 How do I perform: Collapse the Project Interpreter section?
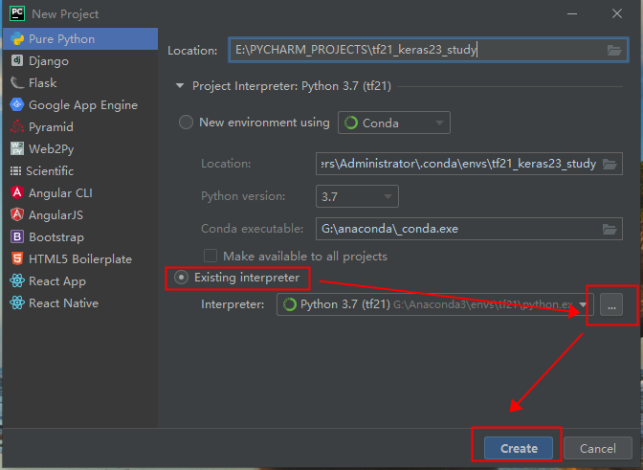coord(179,86)
